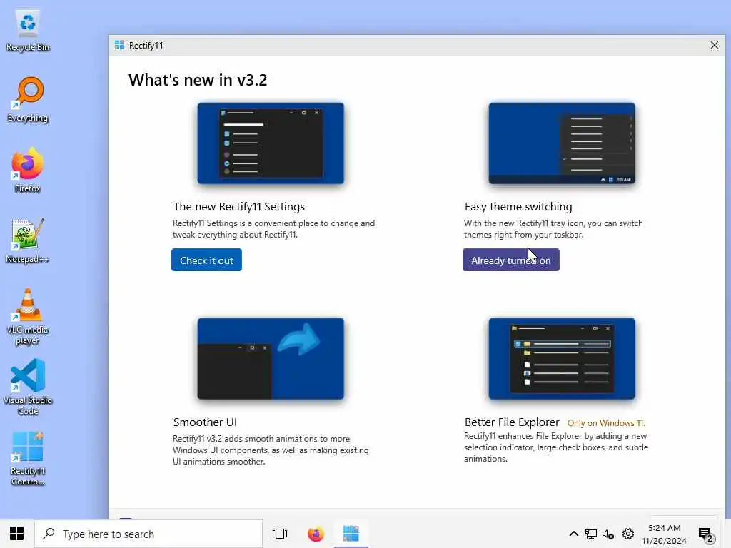Open the network tray icon
This screenshot has width=731, height=548.
591,534
